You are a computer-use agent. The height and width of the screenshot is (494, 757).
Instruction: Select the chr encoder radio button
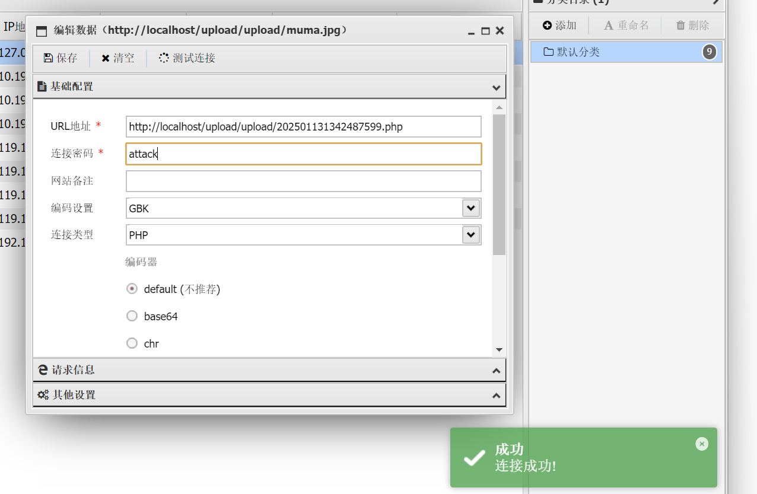point(132,343)
